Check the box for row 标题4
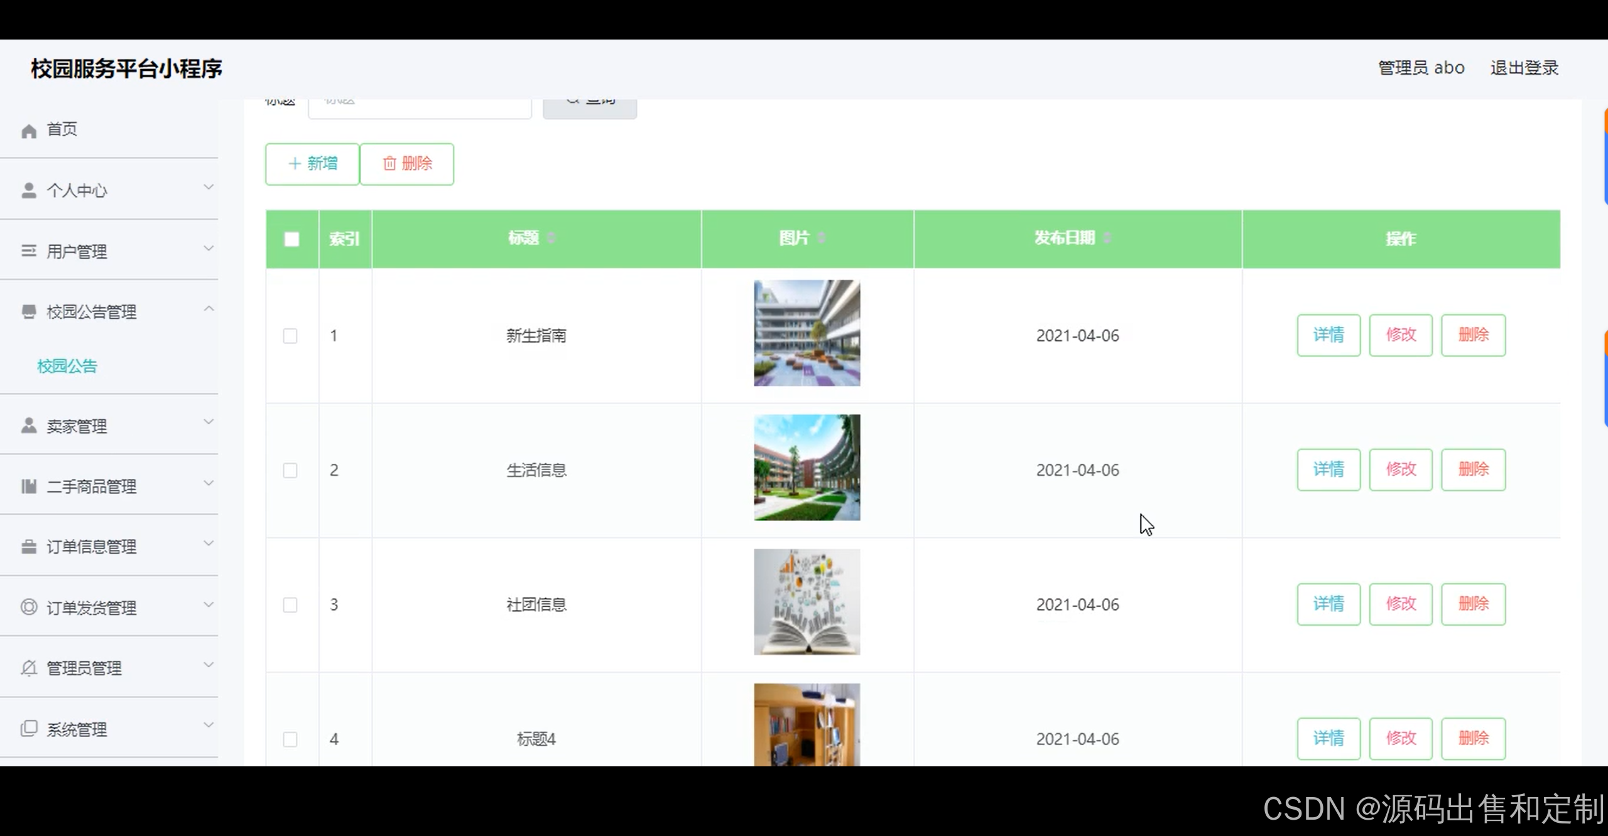This screenshot has width=1608, height=836. pos(290,739)
